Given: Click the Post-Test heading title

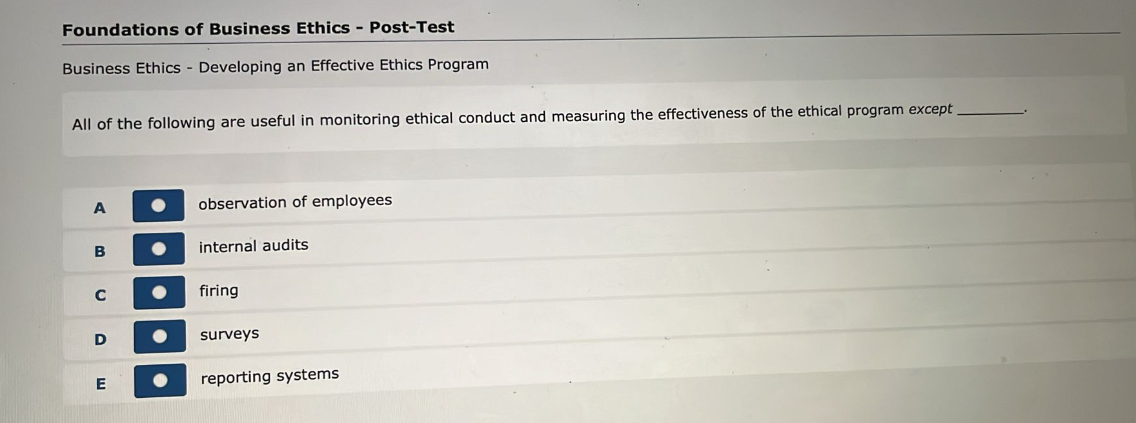Looking at the screenshot, I should pyautogui.click(x=258, y=27).
